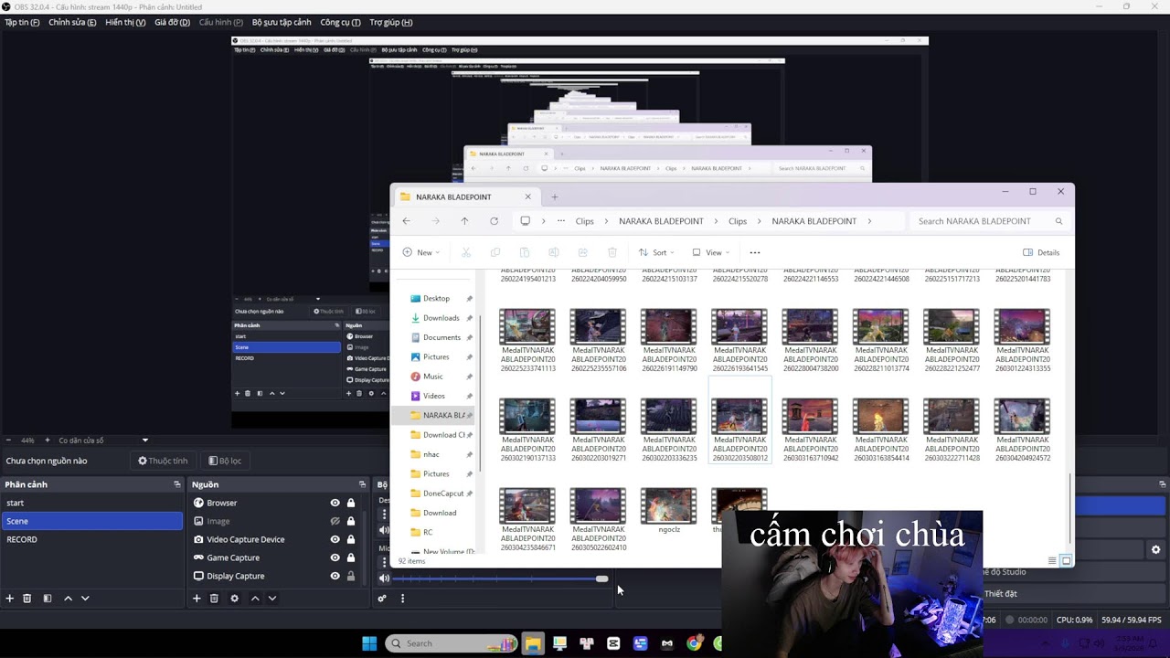Screen dimensions: 1170x658
Task: Toggle the lock on Display Capture
Action: [x=350, y=576]
